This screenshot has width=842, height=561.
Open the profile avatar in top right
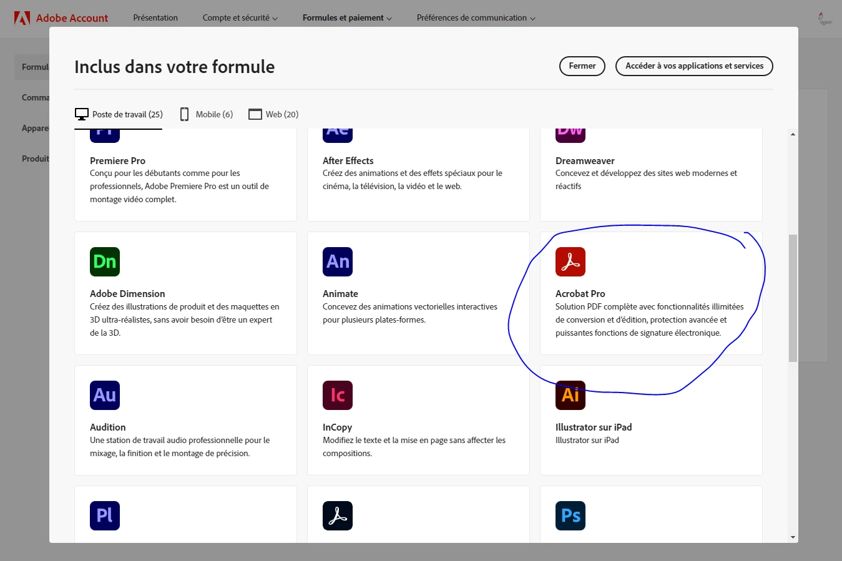coord(825,18)
